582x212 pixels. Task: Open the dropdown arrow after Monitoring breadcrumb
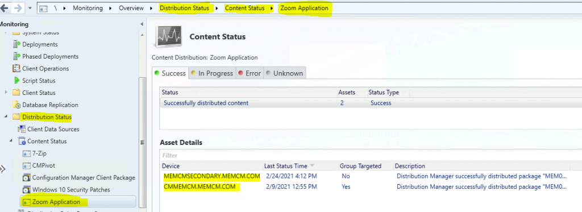click(111, 8)
